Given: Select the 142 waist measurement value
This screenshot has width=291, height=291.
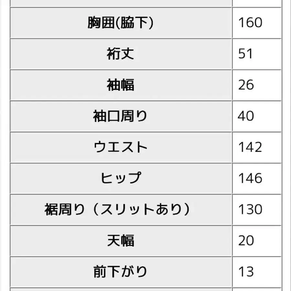Looking at the screenshot, I should (250, 147).
